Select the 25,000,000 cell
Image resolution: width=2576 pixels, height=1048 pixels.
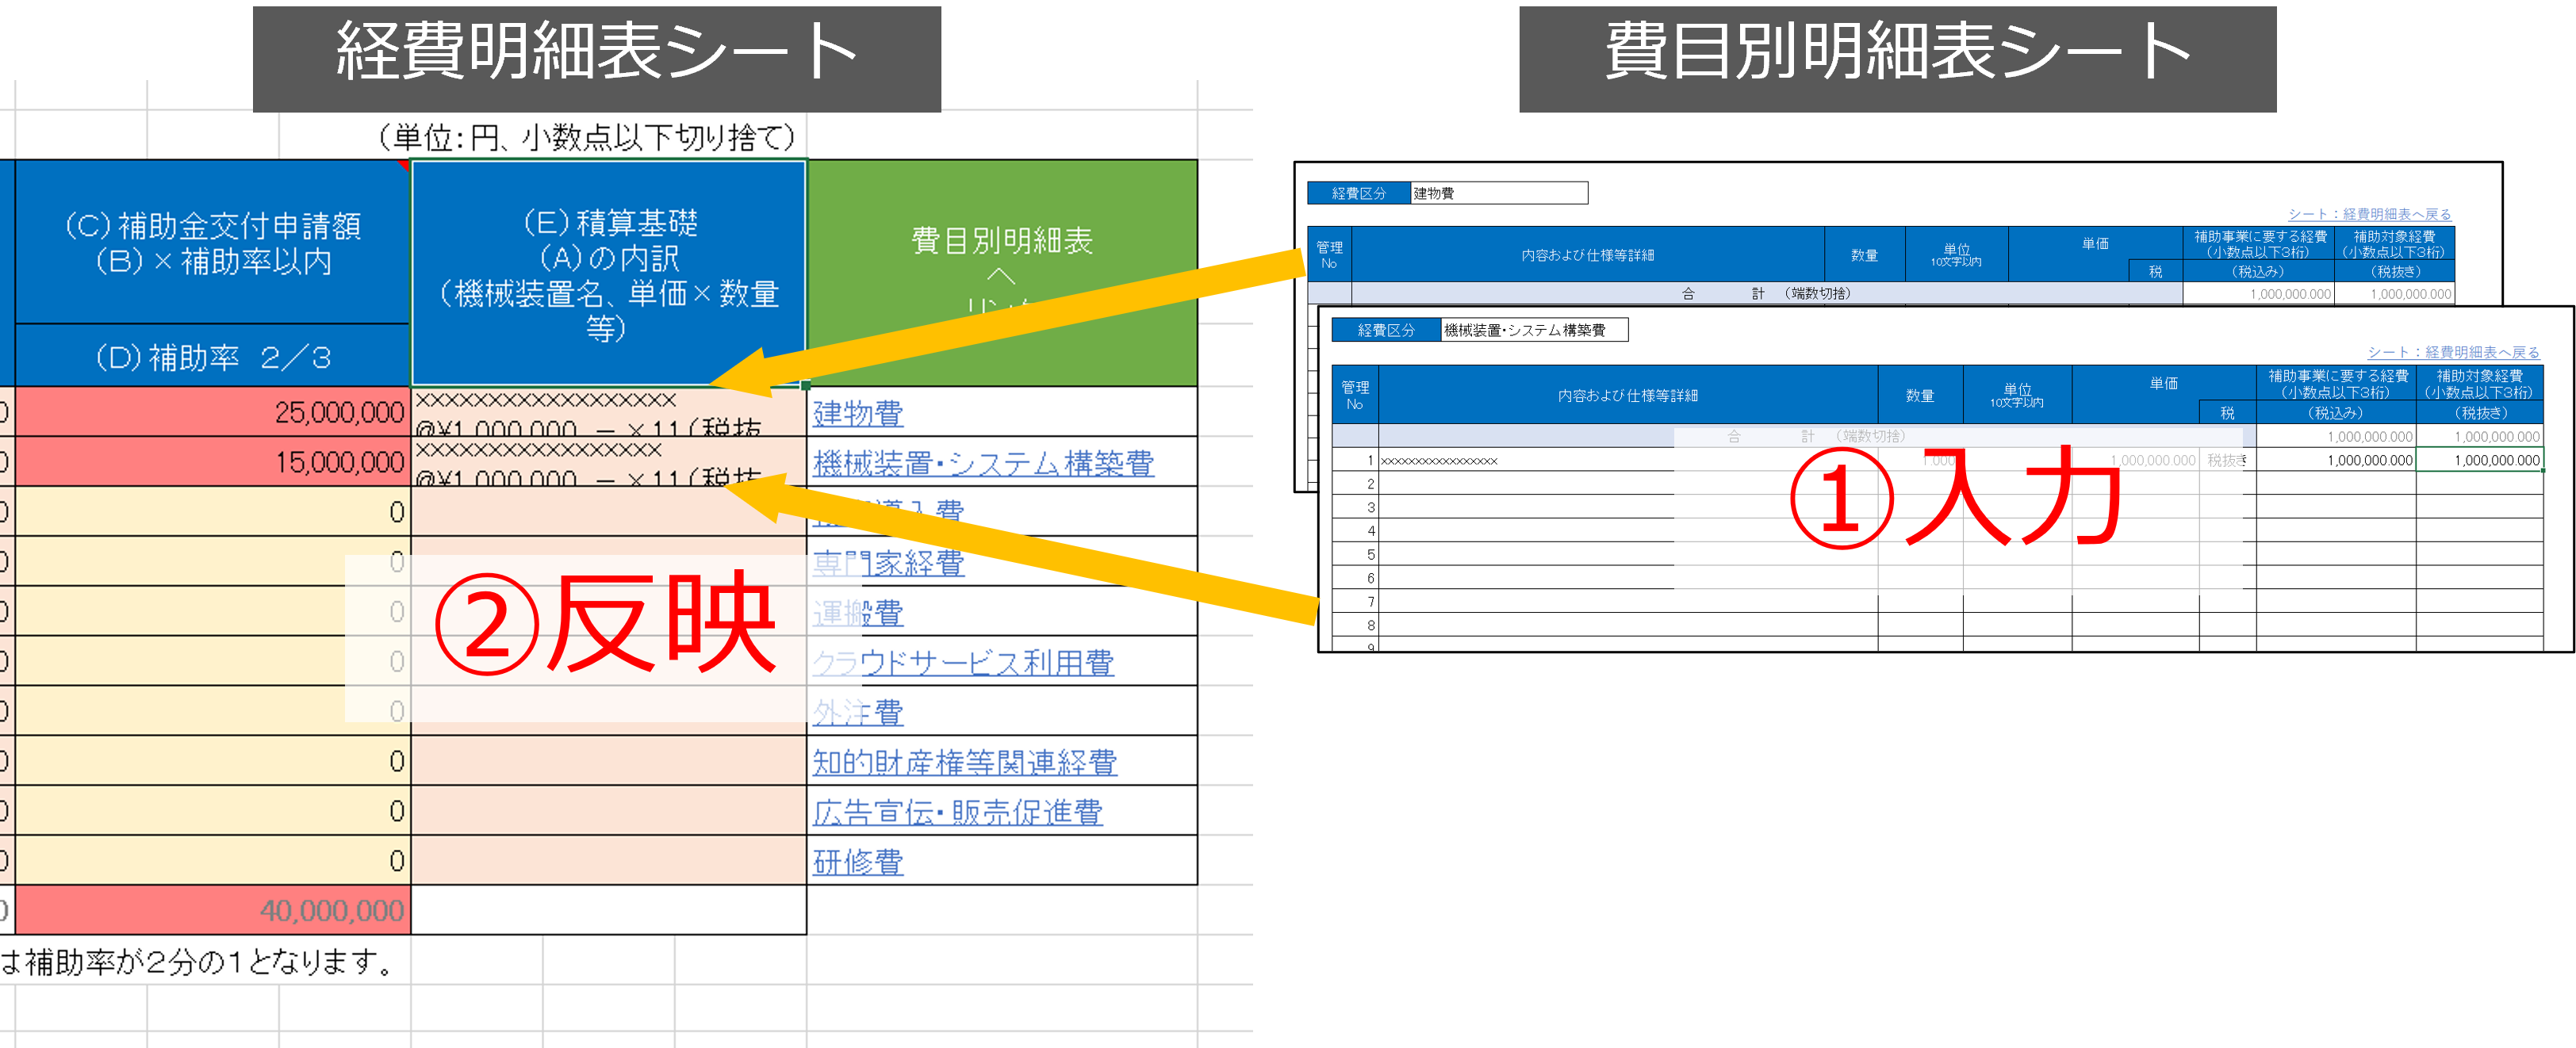[x=212, y=412]
